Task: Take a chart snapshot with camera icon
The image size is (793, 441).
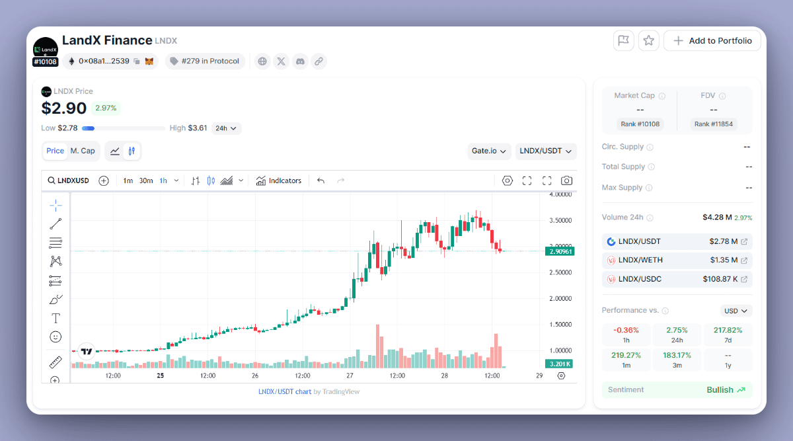Action: pos(566,180)
